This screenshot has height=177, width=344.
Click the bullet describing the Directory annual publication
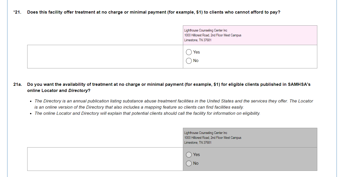[x=174, y=104]
